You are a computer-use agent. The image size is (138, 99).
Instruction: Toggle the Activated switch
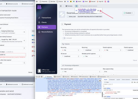click(x=64, y=38)
